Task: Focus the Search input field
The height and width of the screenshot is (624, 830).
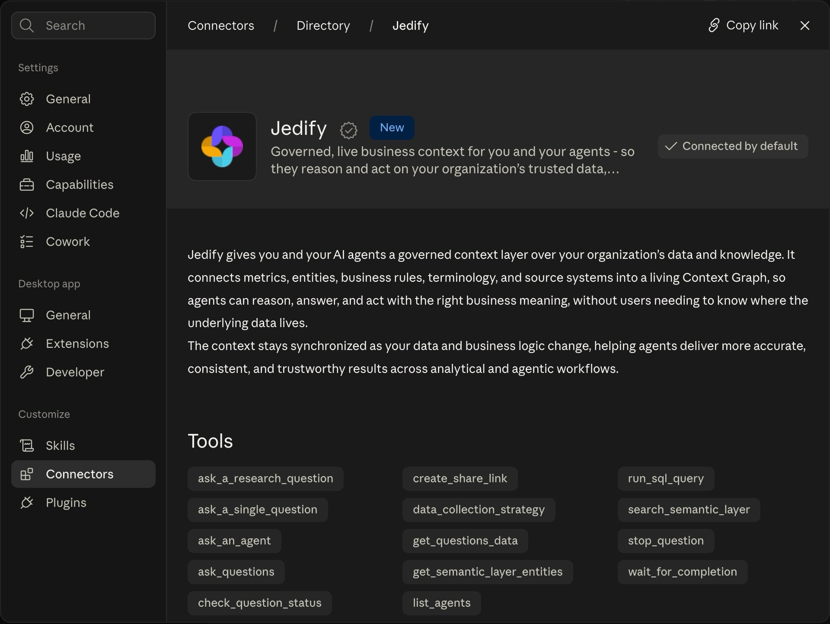Action: pos(83,25)
